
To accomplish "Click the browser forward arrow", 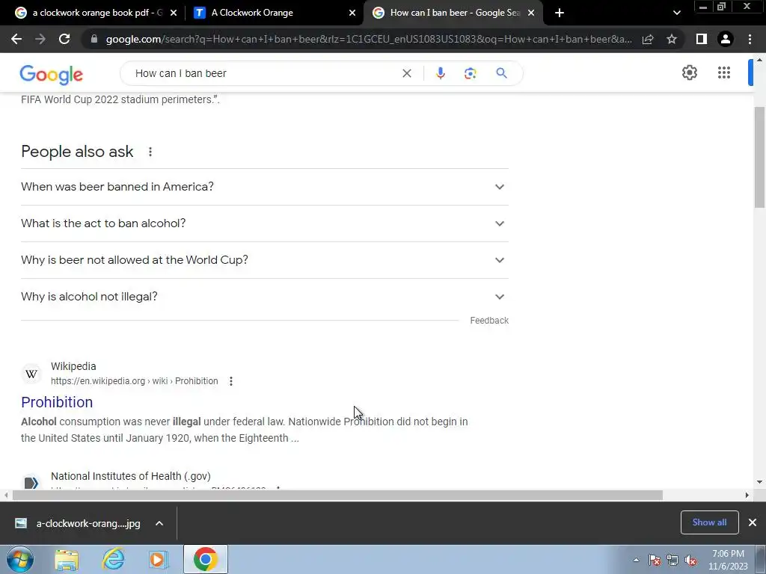I will (x=40, y=39).
